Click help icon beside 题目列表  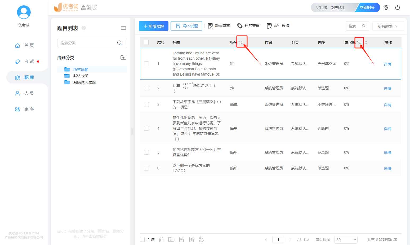84,28
